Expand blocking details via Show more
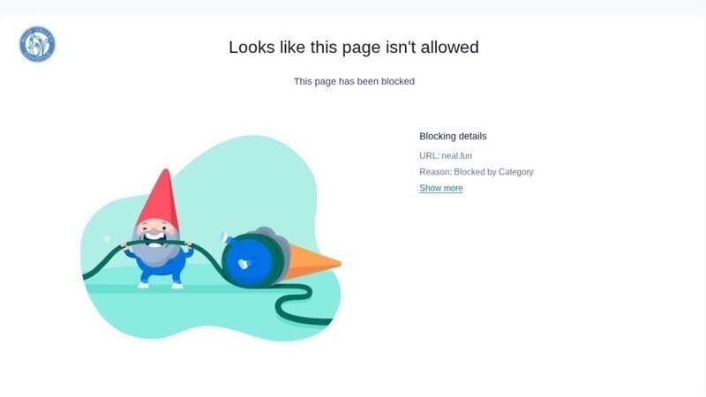Screen dimensions: 706x397 (440, 188)
